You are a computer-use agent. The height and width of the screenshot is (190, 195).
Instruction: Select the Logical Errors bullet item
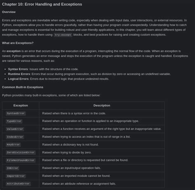[58, 79]
